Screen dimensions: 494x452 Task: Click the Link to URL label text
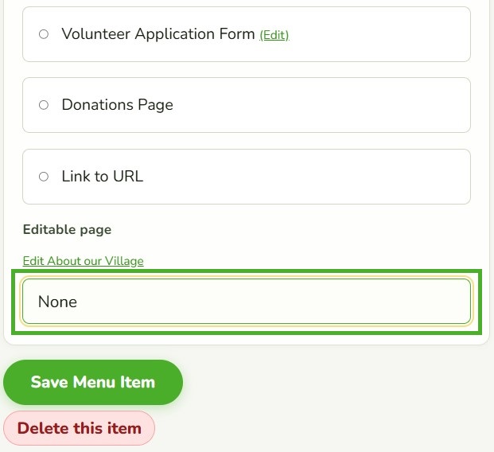pos(103,176)
